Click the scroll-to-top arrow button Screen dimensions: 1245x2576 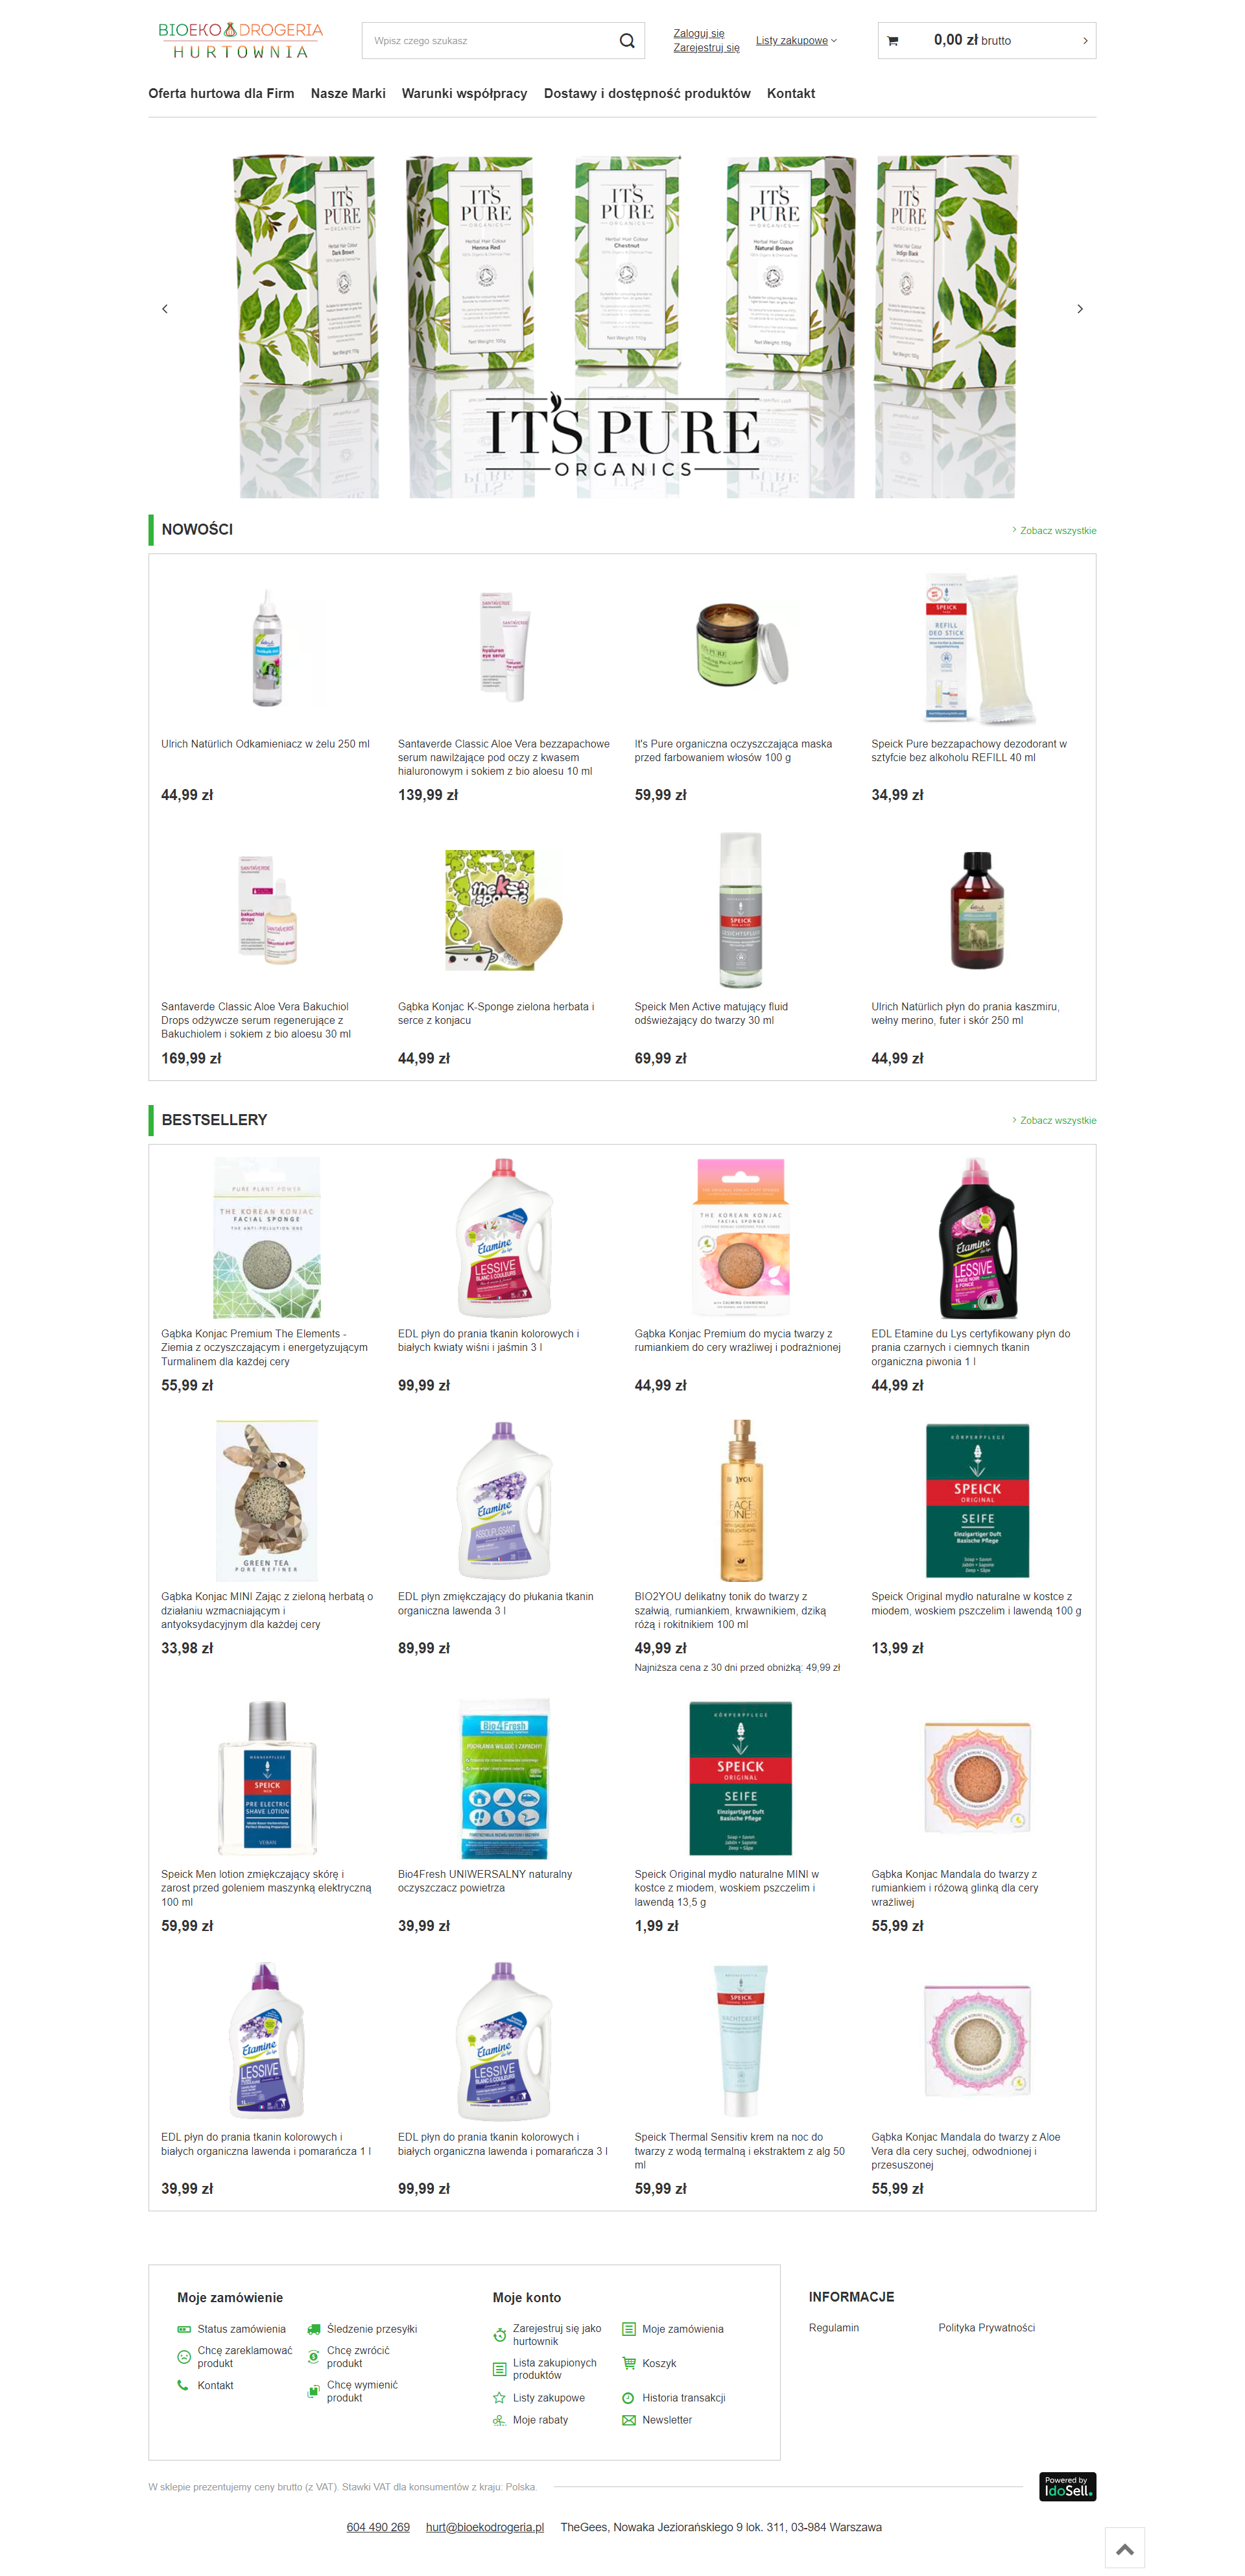tap(1124, 2548)
